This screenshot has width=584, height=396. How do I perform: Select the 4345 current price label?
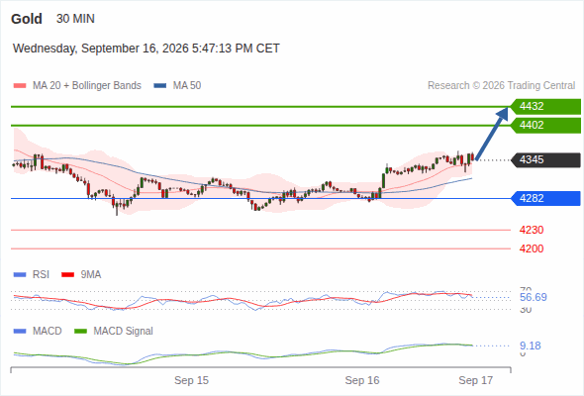pos(545,159)
